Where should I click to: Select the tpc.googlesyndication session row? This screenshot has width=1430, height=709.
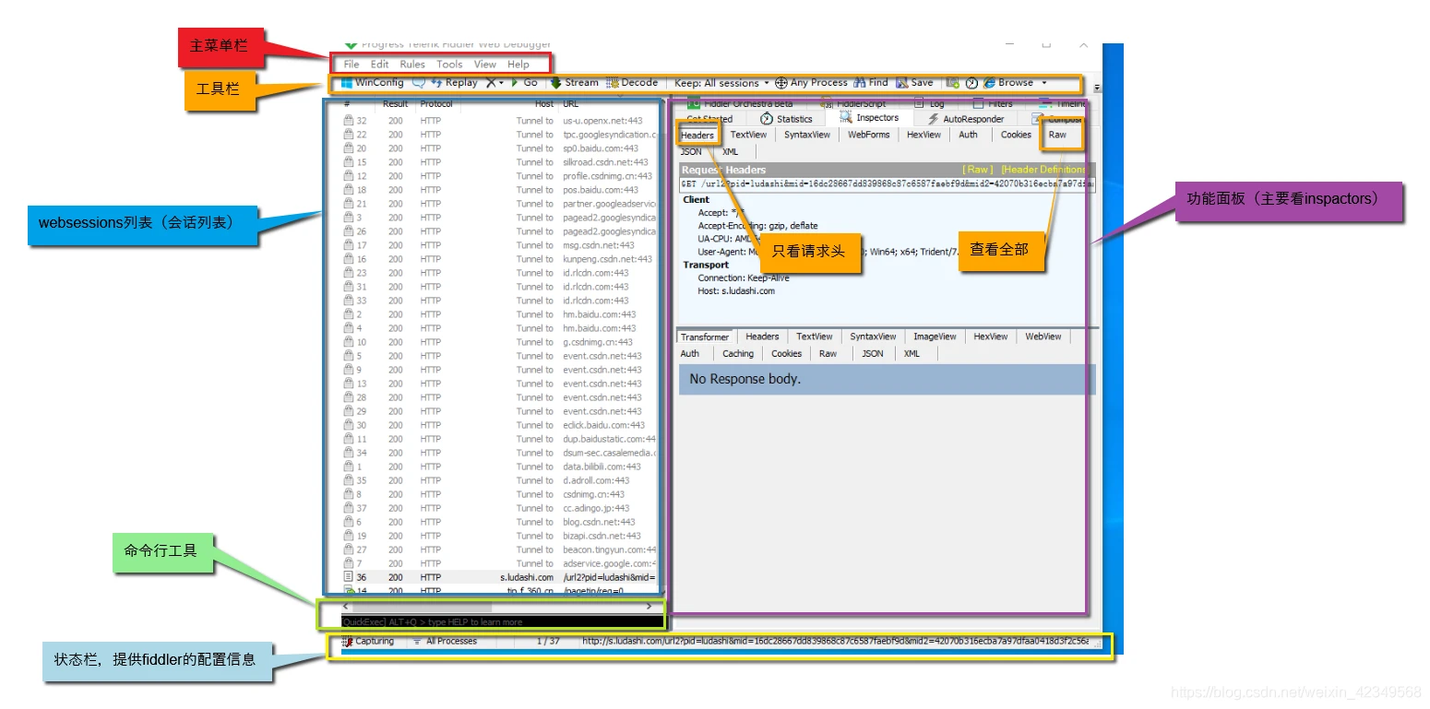point(498,136)
